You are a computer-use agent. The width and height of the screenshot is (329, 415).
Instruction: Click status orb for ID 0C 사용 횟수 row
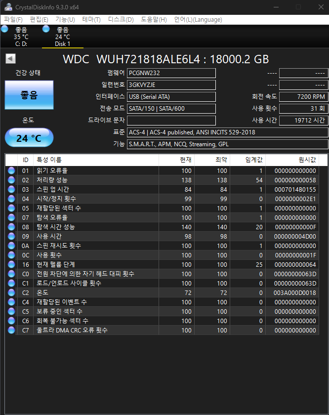(11, 255)
